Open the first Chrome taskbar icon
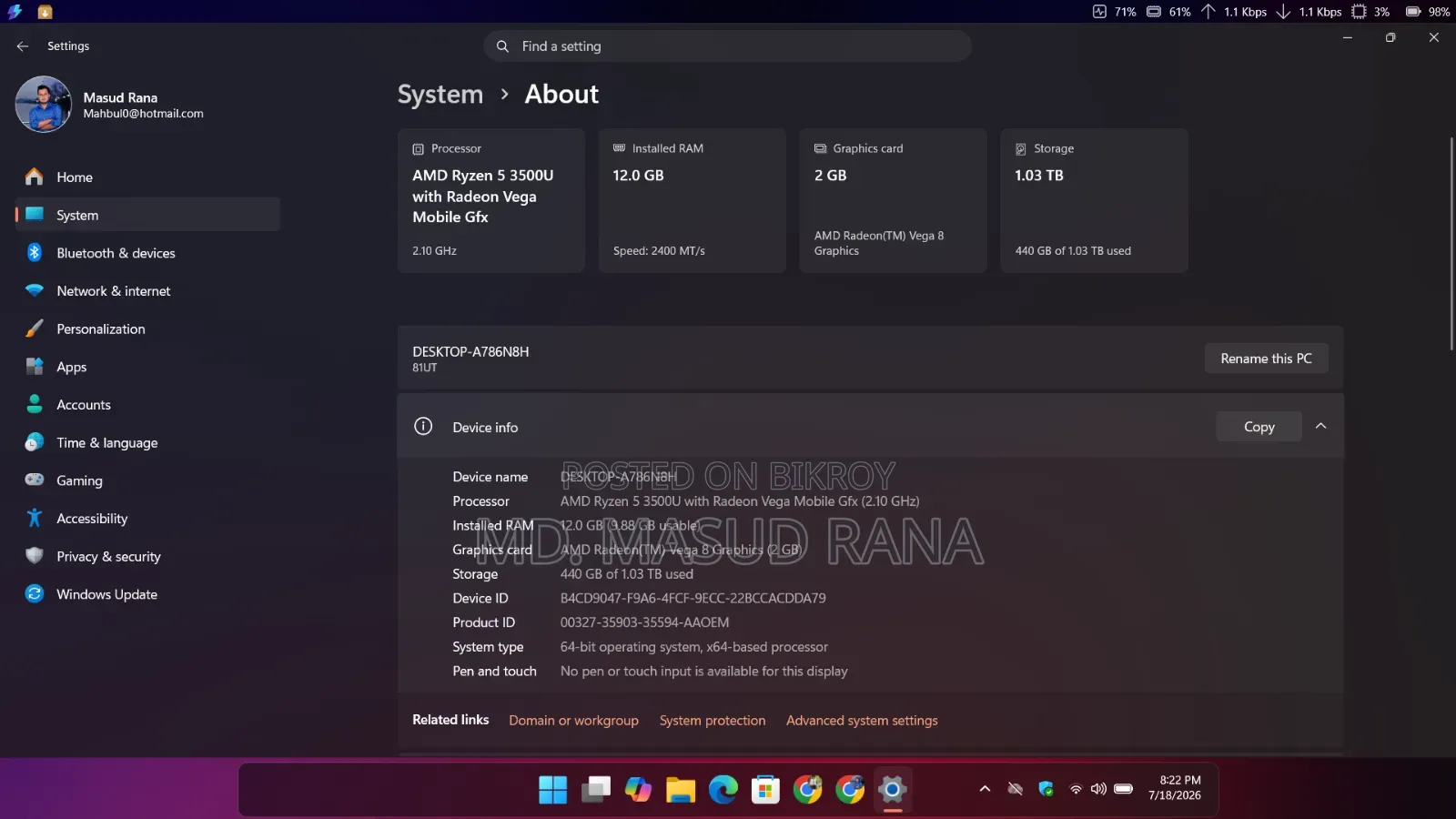 [807, 790]
